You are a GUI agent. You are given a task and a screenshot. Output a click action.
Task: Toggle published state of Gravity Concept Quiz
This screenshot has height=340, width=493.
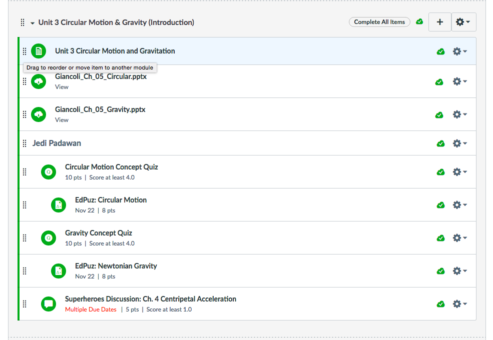[x=440, y=238]
